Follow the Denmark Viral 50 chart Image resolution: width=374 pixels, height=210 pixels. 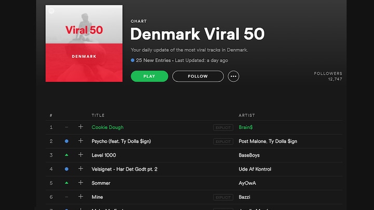(198, 76)
